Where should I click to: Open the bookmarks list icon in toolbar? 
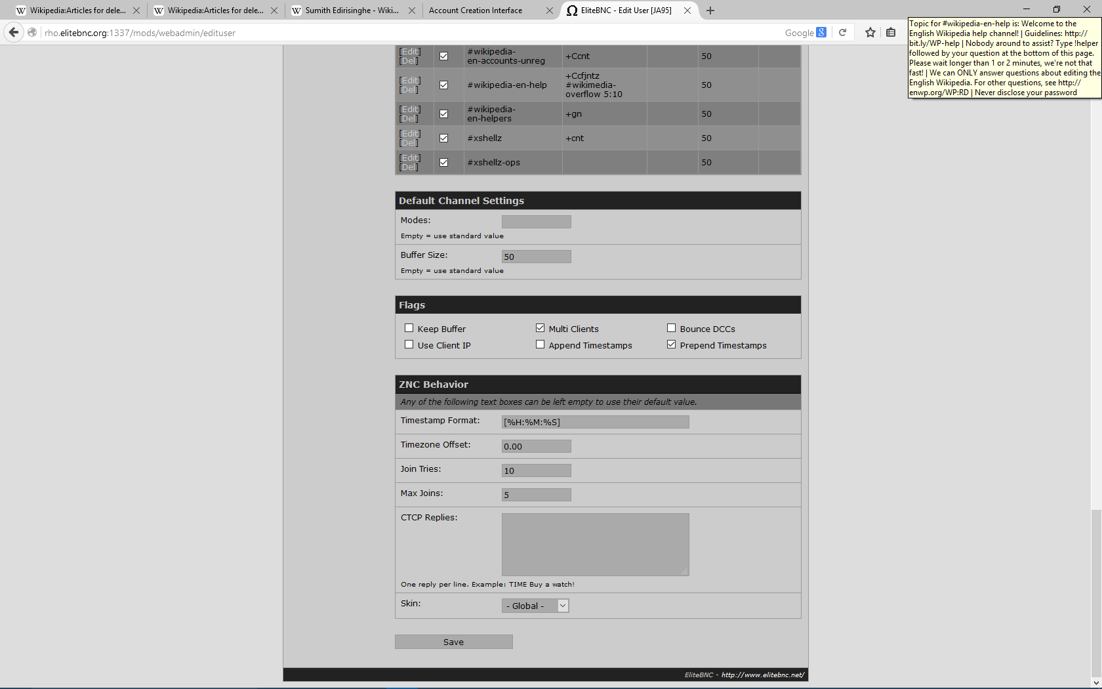[x=891, y=32]
